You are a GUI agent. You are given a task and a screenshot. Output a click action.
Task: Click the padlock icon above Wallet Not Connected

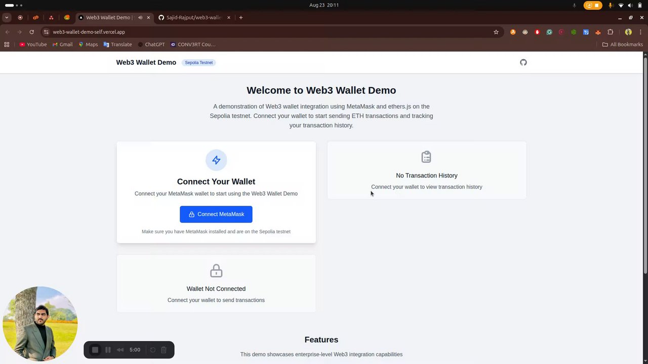(x=216, y=270)
